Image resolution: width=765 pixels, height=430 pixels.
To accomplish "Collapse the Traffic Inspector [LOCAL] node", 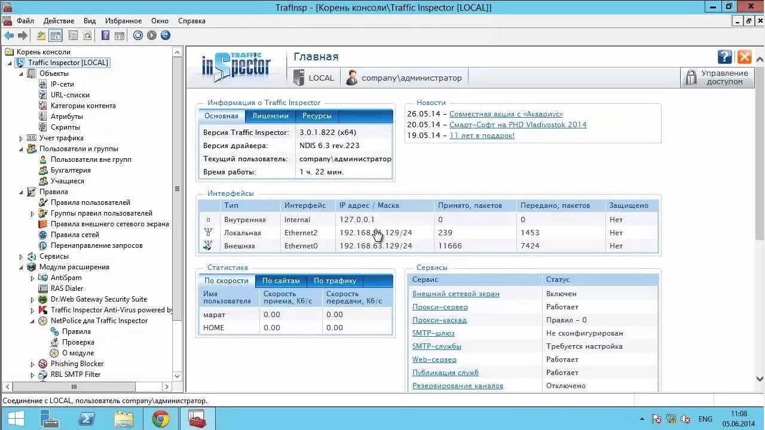I will coord(10,63).
